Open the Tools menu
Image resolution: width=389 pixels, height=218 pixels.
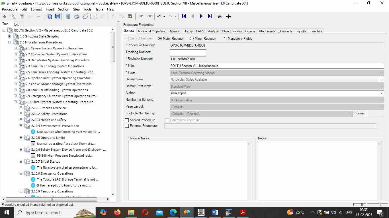pos(87,9)
